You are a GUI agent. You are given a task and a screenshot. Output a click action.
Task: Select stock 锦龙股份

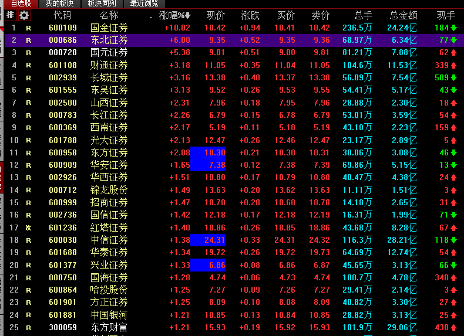(x=109, y=191)
